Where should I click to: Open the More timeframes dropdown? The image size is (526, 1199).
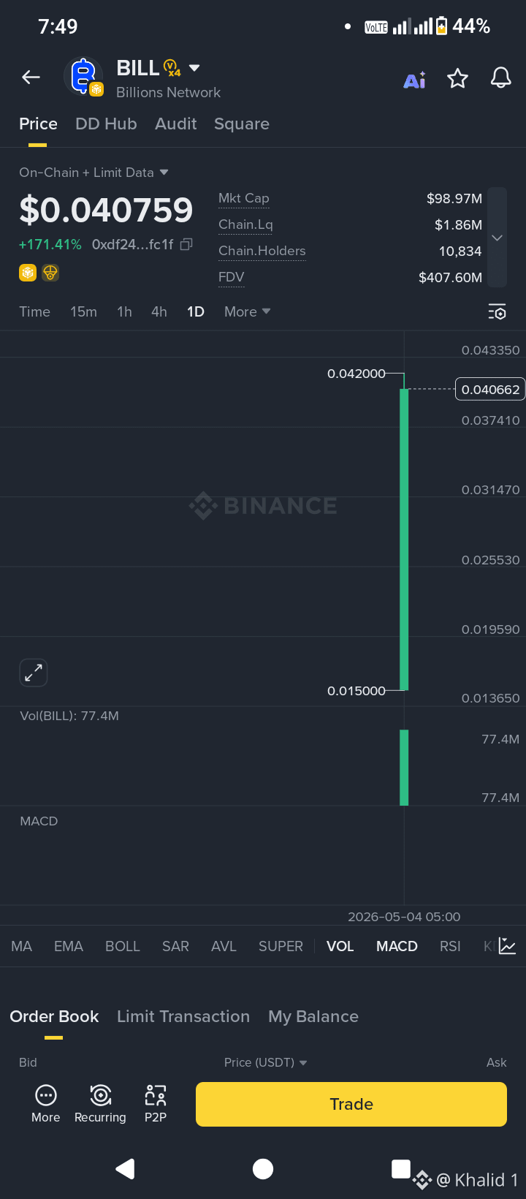pos(248,311)
